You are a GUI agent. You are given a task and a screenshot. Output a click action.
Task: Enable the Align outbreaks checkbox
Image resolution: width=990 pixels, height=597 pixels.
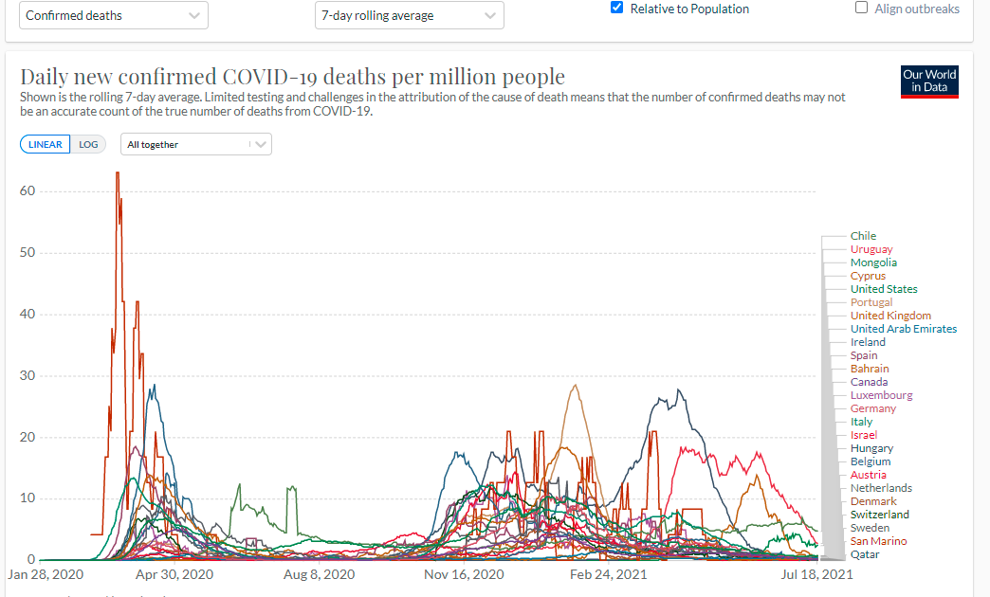click(862, 9)
